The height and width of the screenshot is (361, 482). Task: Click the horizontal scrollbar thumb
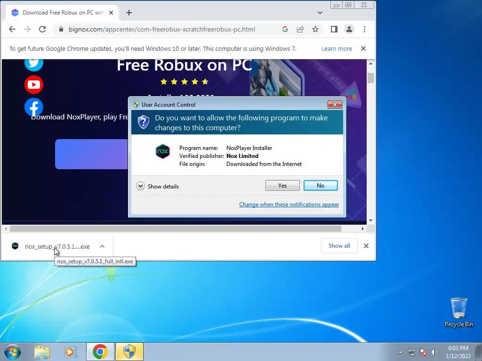(x=176, y=229)
